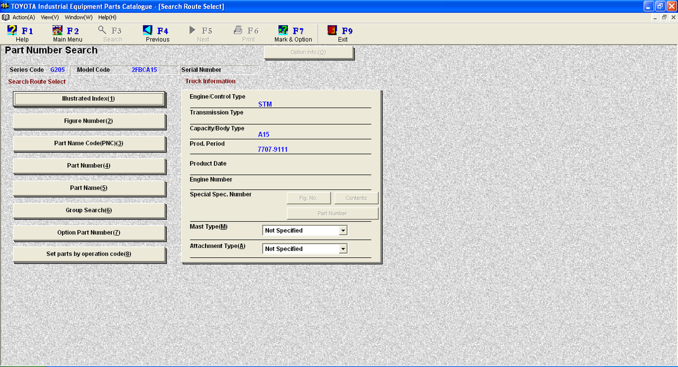
Task: Click Model Code value 2FBCA15
Action: 145,70
